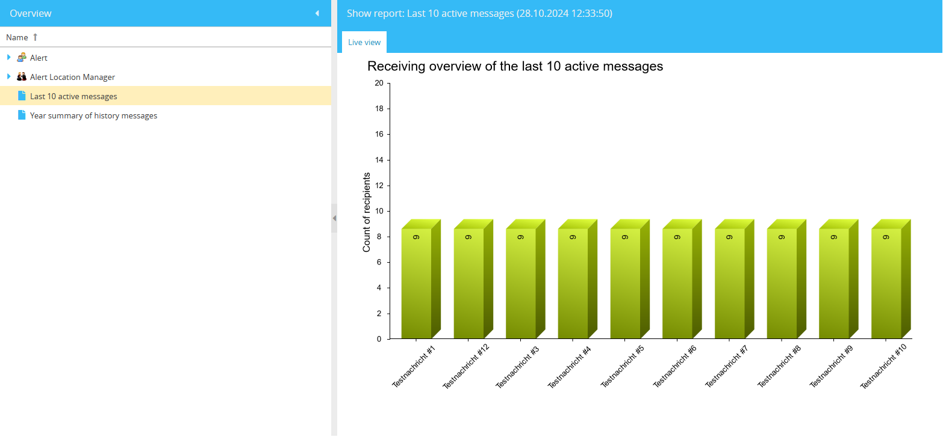Image resolution: width=943 pixels, height=437 pixels.
Task: Click the Testnachricht #4 axis label
Action: tap(570, 367)
